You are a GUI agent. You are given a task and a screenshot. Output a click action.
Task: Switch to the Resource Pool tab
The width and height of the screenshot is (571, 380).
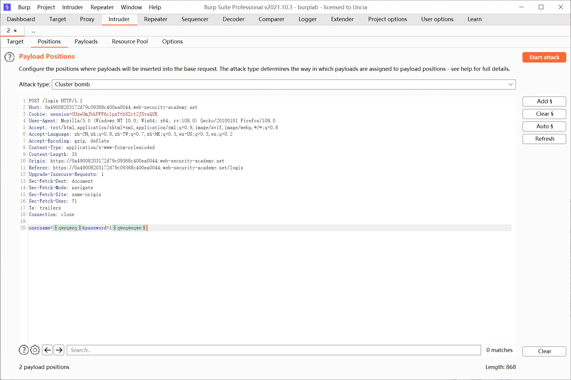(130, 41)
